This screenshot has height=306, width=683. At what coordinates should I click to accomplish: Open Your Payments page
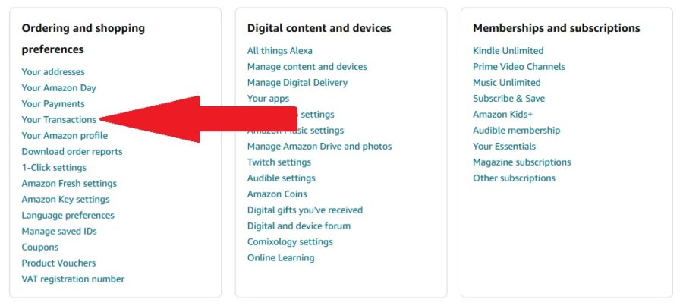[53, 104]
